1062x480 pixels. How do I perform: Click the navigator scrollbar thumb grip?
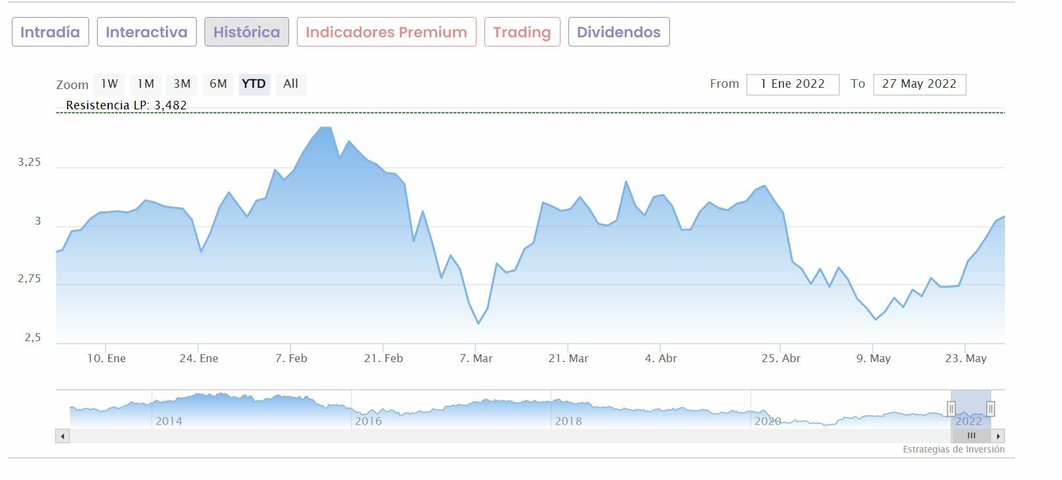click(x=971, y=436)
